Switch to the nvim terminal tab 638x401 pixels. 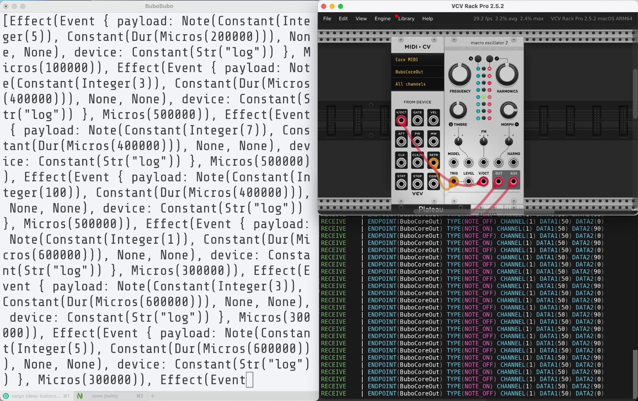click(x=105, y=396)
